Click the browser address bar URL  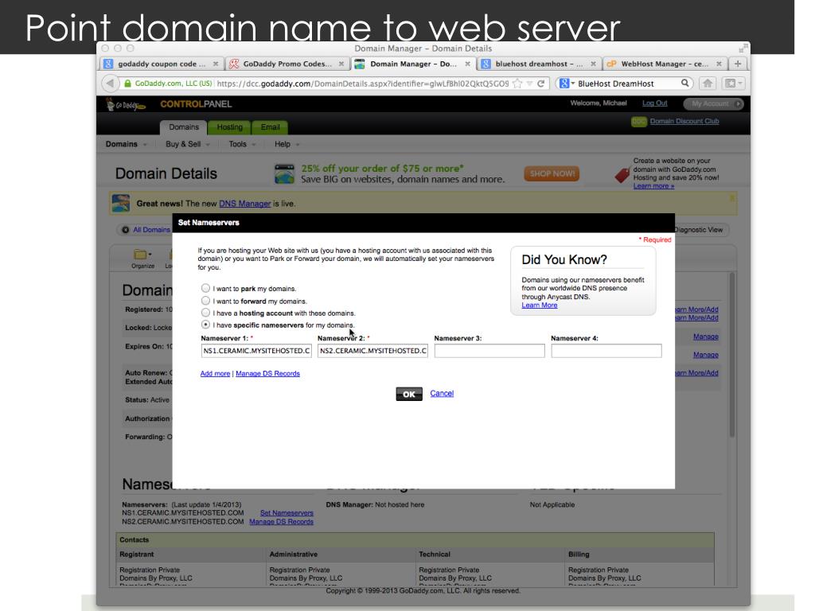pyautogui.click(x=362, y=83)
